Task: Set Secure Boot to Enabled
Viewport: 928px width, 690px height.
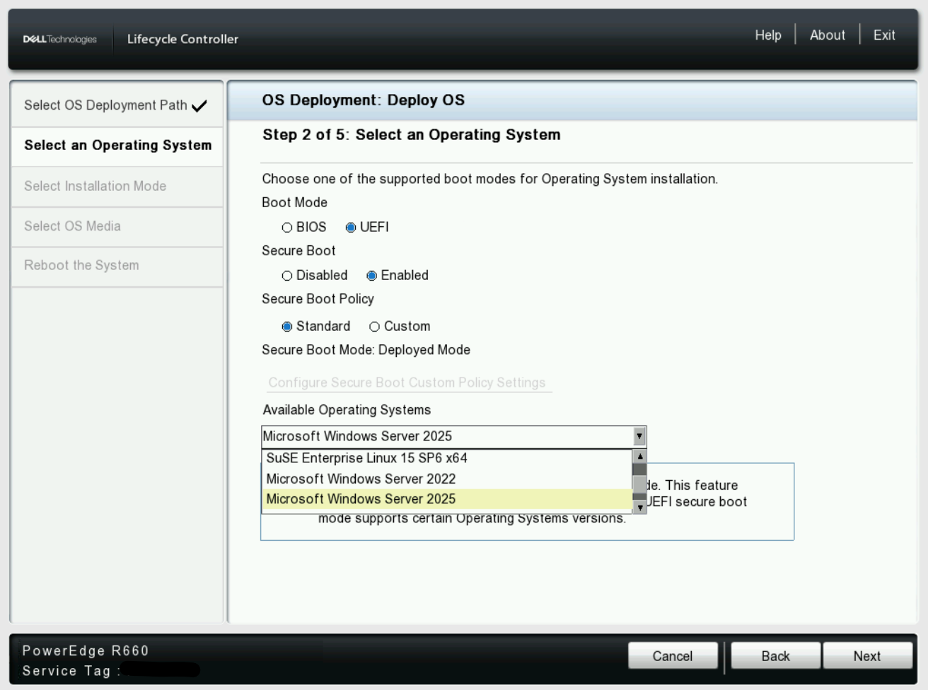Action: pyautogui.click(x=372, y=276)
